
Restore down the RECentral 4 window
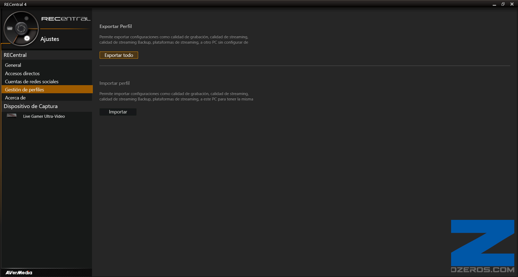point(503,4)
